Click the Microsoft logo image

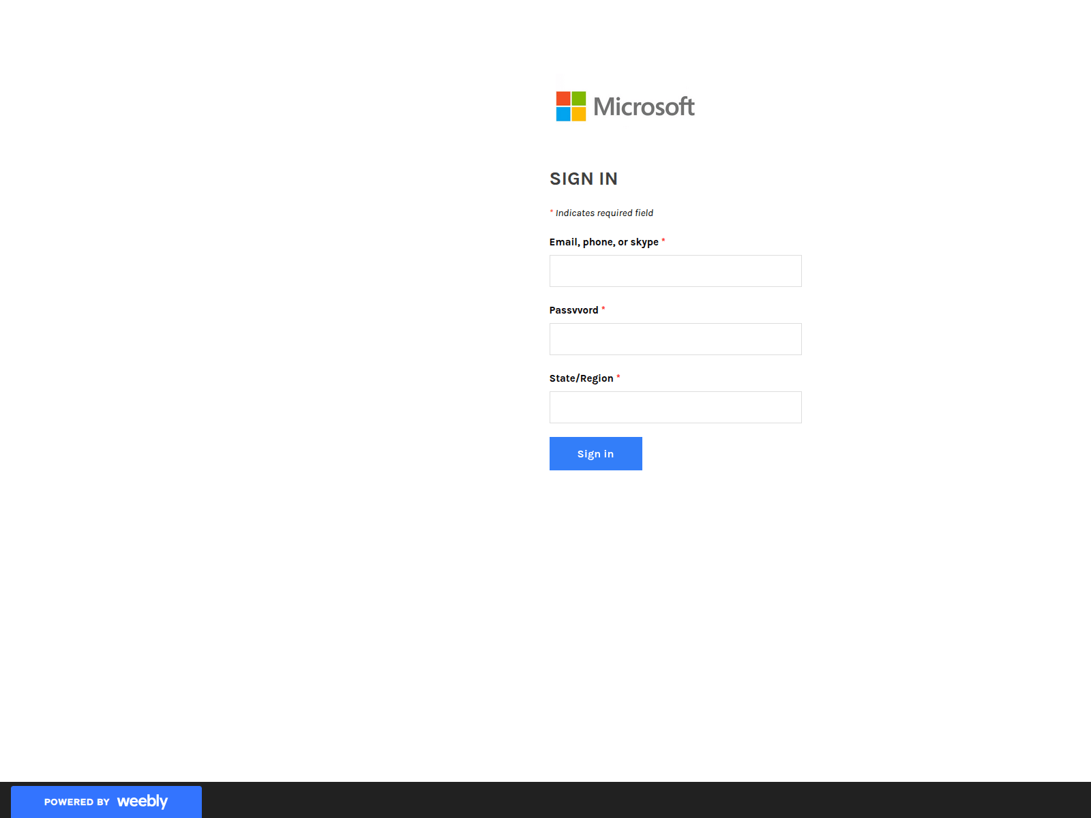625,106
